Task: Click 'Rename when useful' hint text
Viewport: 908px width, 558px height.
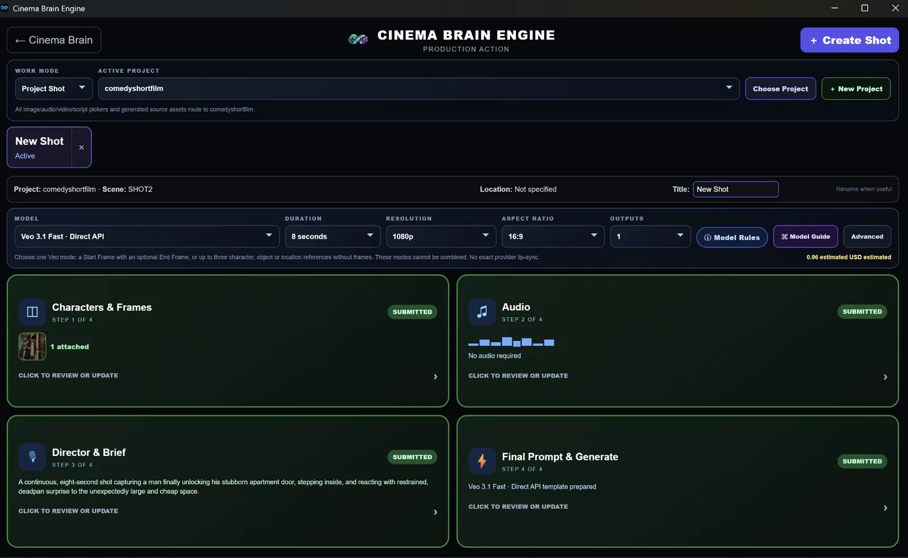Action: coord(864,189)
